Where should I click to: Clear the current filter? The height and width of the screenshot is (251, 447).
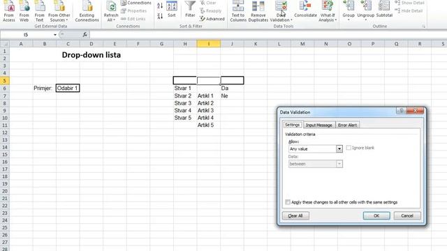[208, 3]
